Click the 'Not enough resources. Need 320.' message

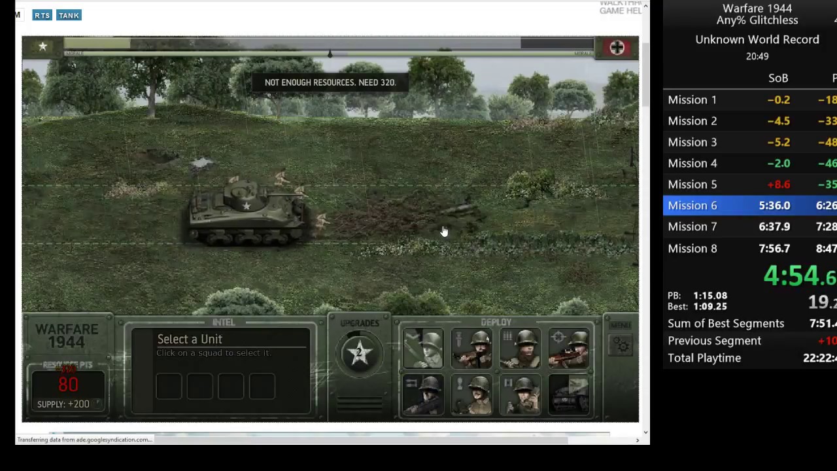[x=330, y=82]
